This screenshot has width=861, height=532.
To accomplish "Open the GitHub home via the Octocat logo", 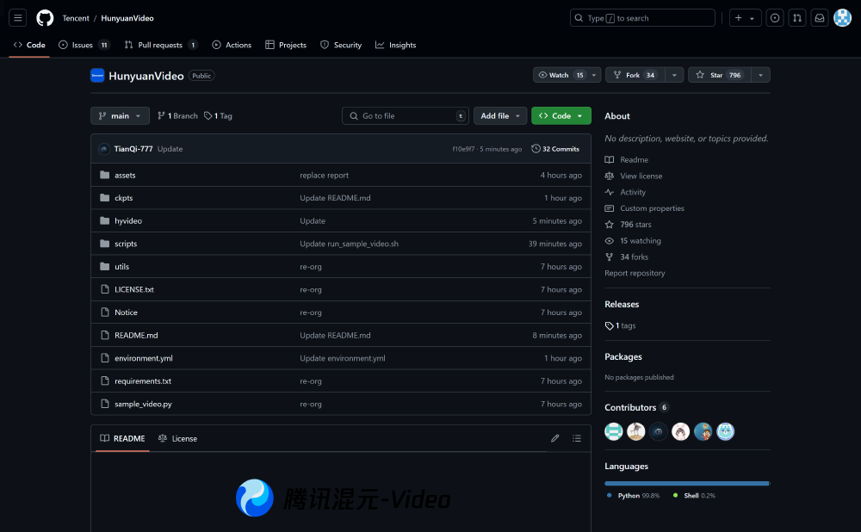I will (44, 17).
